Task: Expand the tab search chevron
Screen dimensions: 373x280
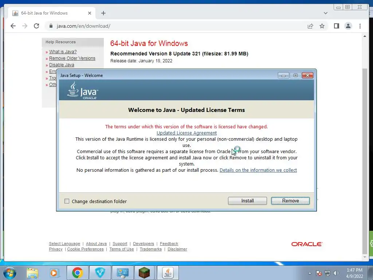Action: coord(325,13)
